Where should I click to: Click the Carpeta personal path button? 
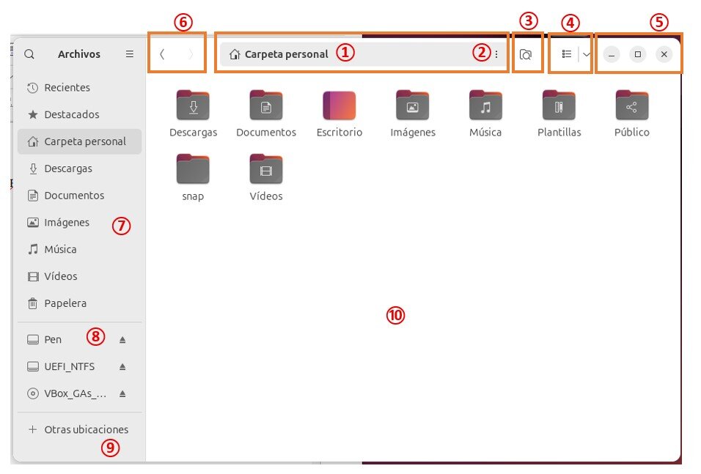tap(279, 54)
